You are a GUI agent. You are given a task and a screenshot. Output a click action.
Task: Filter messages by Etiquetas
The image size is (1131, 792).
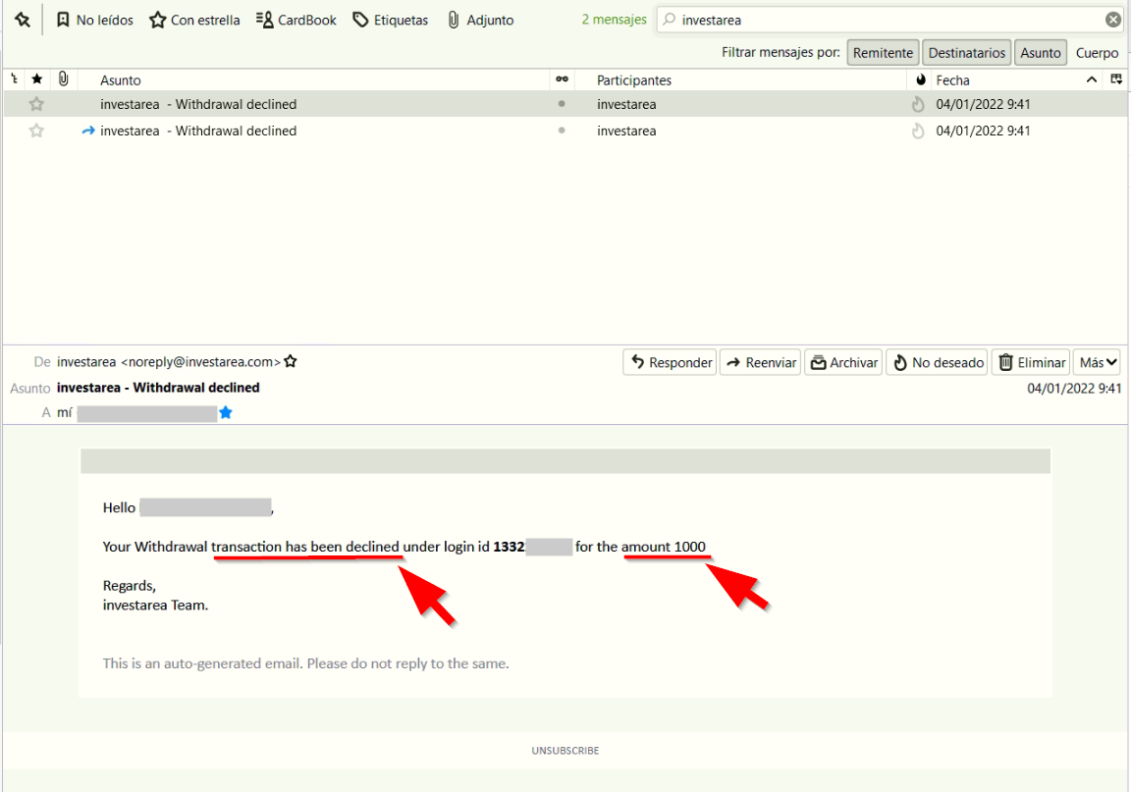click(390, 21)
